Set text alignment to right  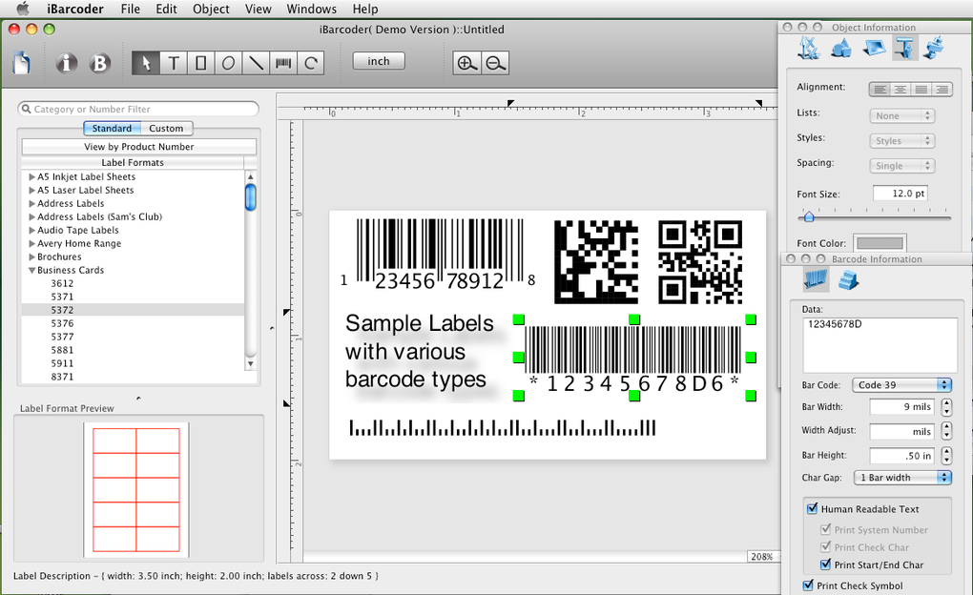click(942, 90)
